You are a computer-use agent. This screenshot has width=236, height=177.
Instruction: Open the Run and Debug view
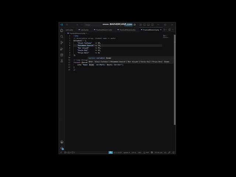(62, 49)
